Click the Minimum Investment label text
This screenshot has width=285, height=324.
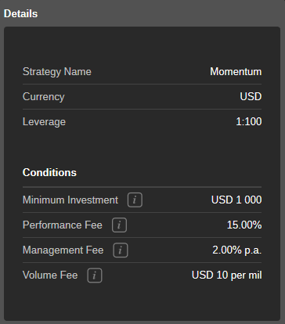pyautogui.click(x=70, y=200)
